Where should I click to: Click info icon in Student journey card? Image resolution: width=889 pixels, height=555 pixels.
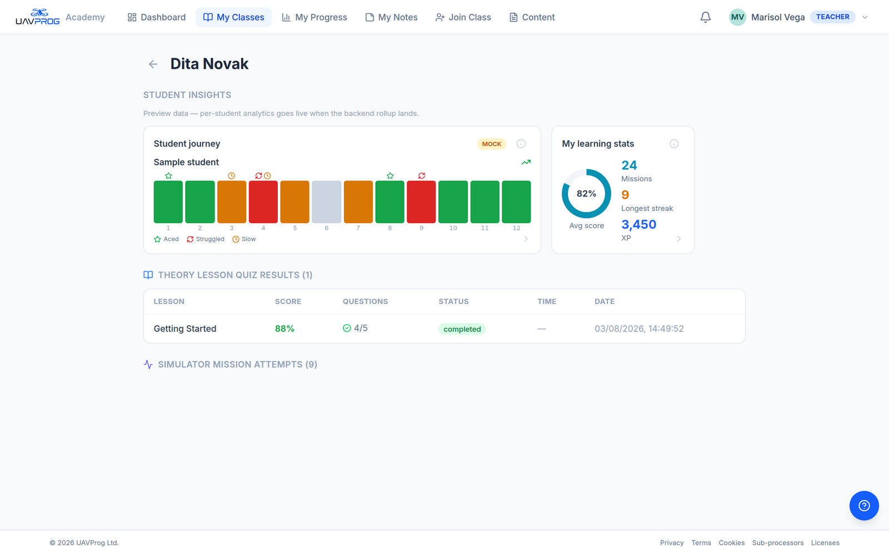point(521,144)
